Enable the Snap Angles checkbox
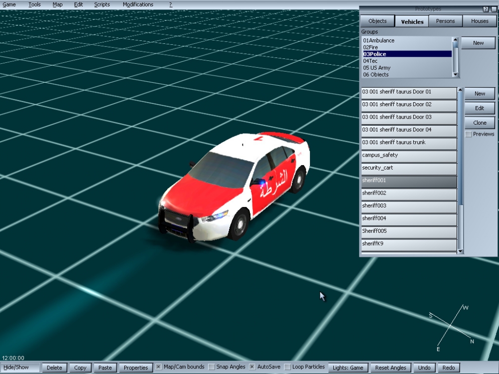This screenshot has width=499, height=374. pyautogui.click(x=211, y=367)
